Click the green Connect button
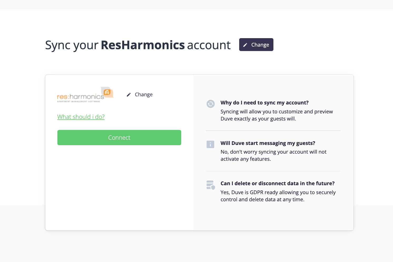The width and height of the screenshot is (393, 262). (x=119, y=138)
